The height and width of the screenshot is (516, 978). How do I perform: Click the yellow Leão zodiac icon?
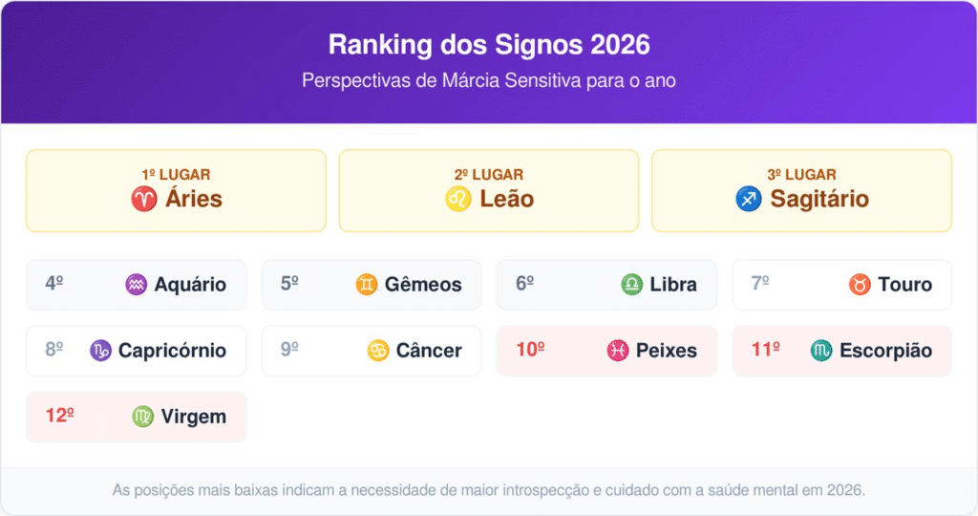(458, 199)
